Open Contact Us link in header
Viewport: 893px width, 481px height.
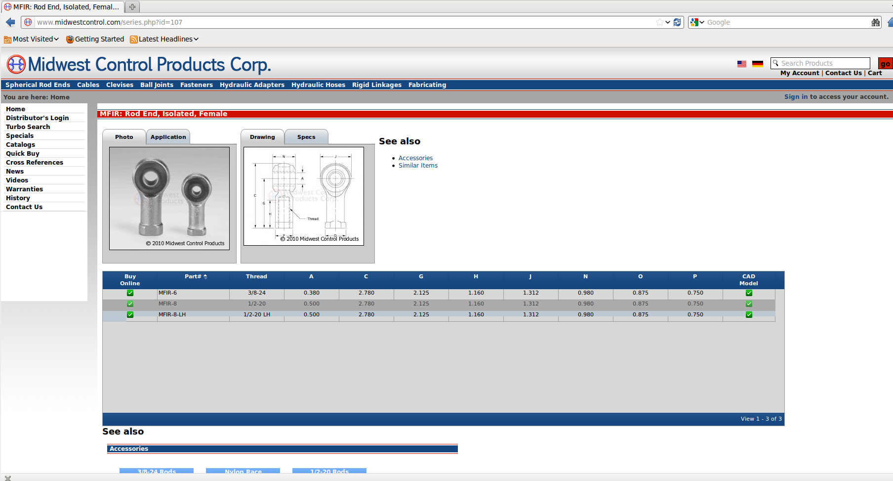point(844,73)
